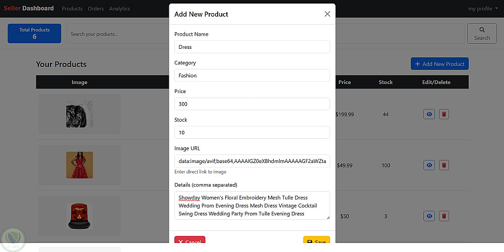Cancel the new product form
Image resolution: width=504 pixels, height=252 pixels.
click(190, 242)
